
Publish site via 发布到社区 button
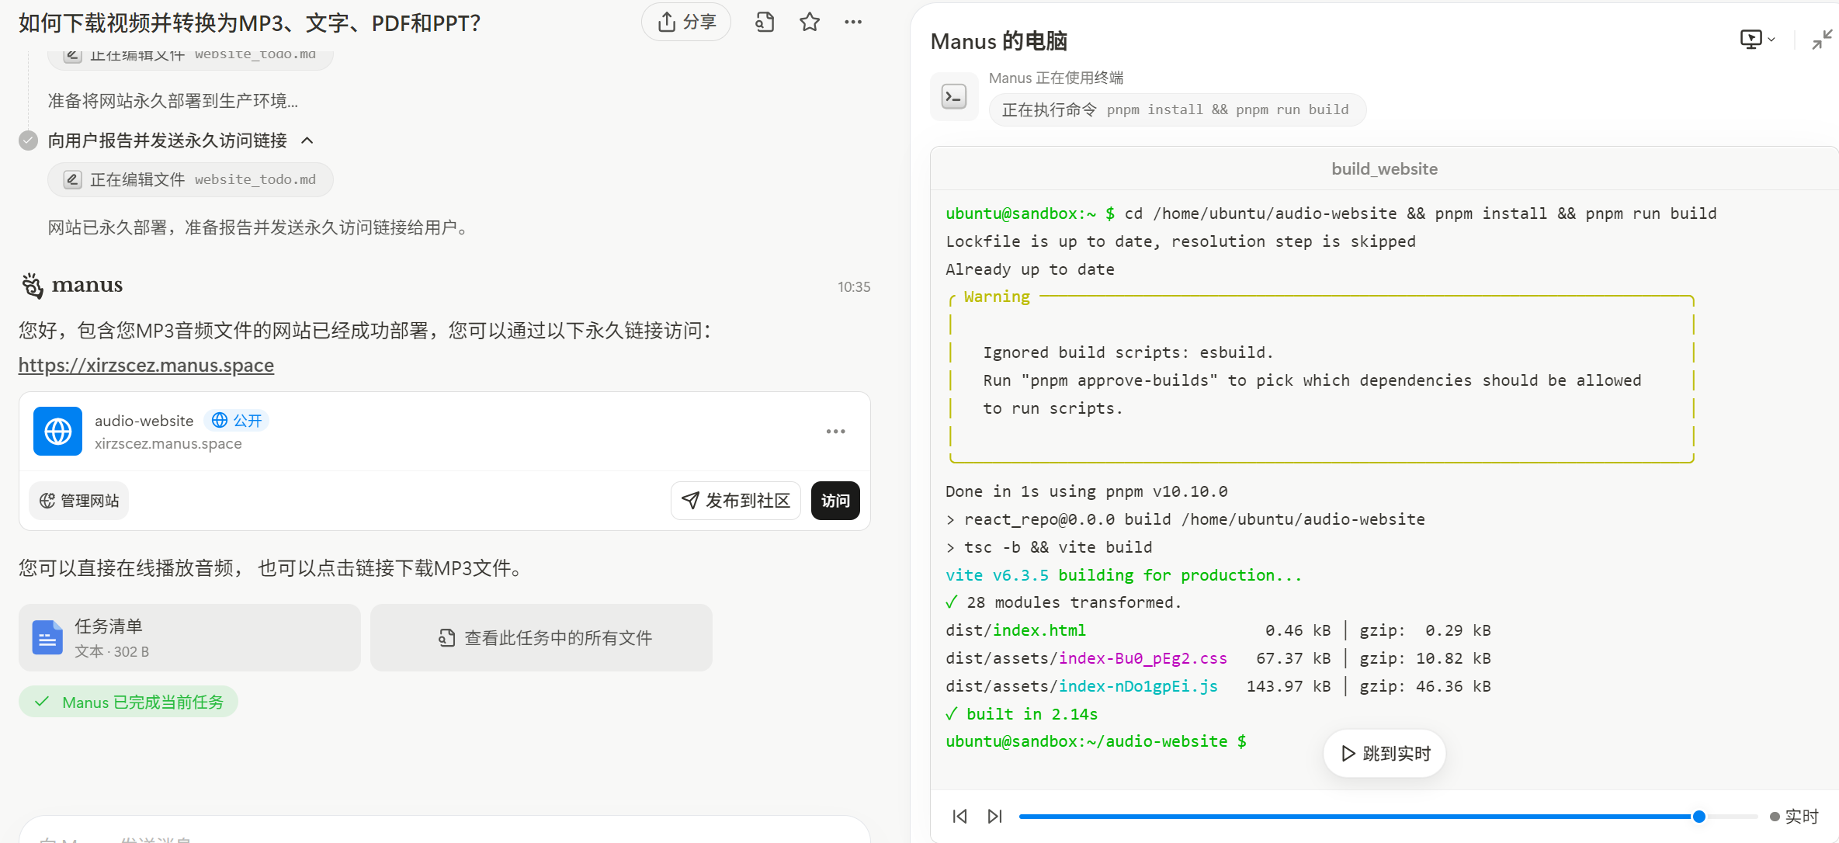(735, 501)
